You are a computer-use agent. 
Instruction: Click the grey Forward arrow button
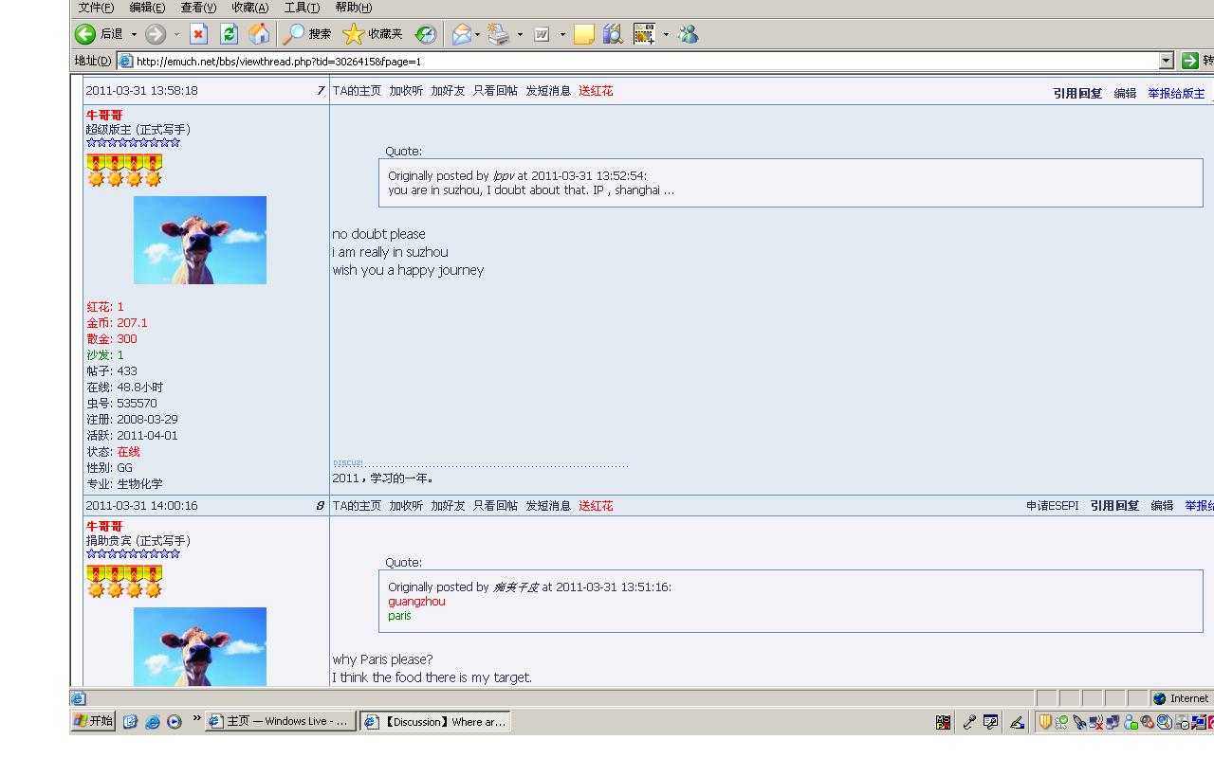pyautogui.click(x=156, y=34)
